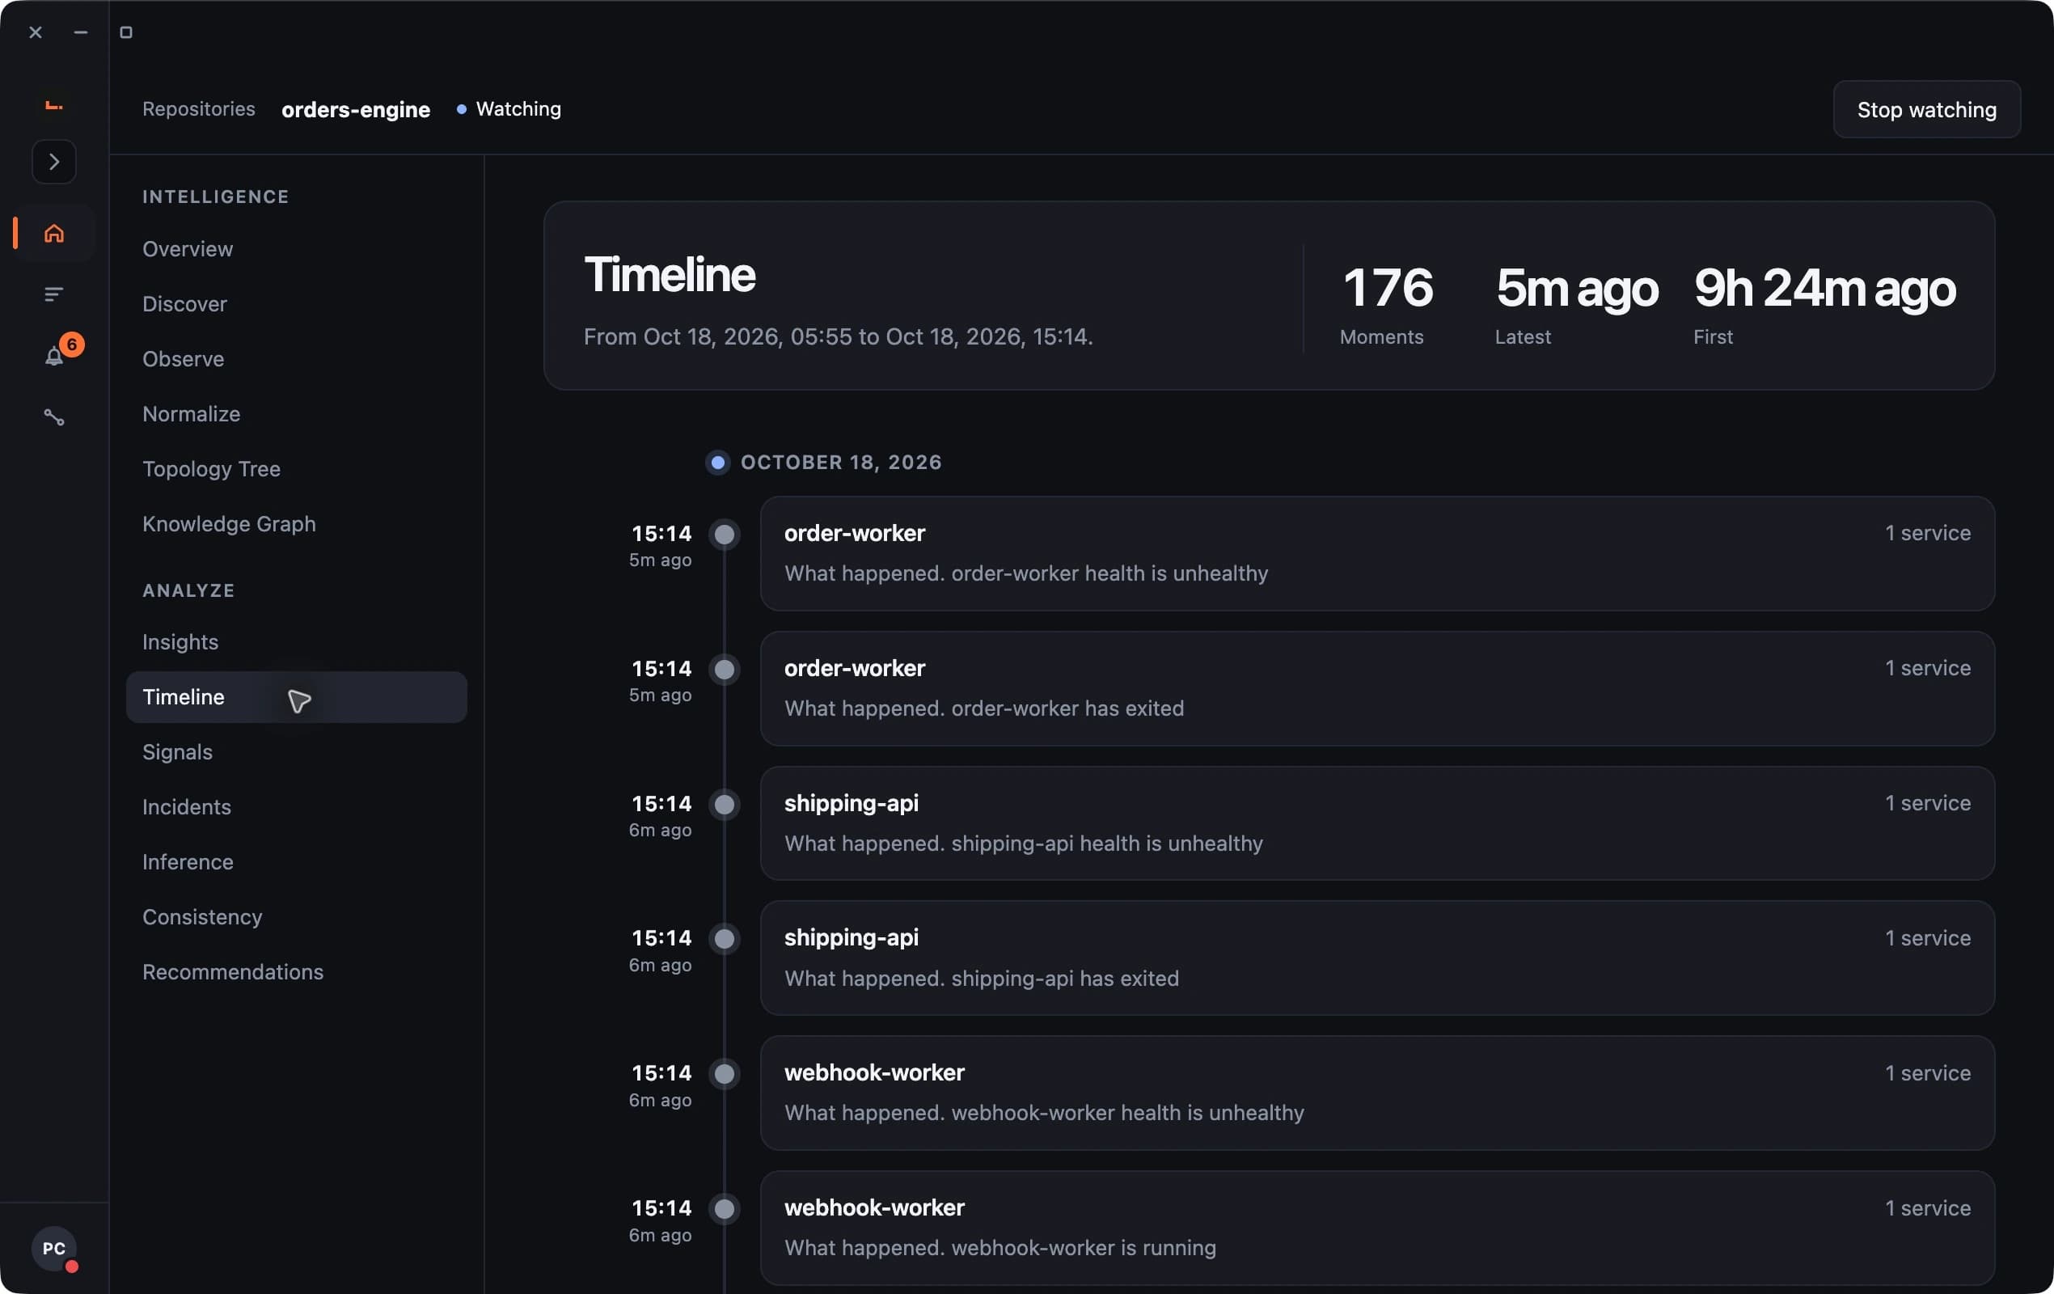Open the PC user avatar
Viewport: 2054px width, 1294px height.
(53, 1248)
